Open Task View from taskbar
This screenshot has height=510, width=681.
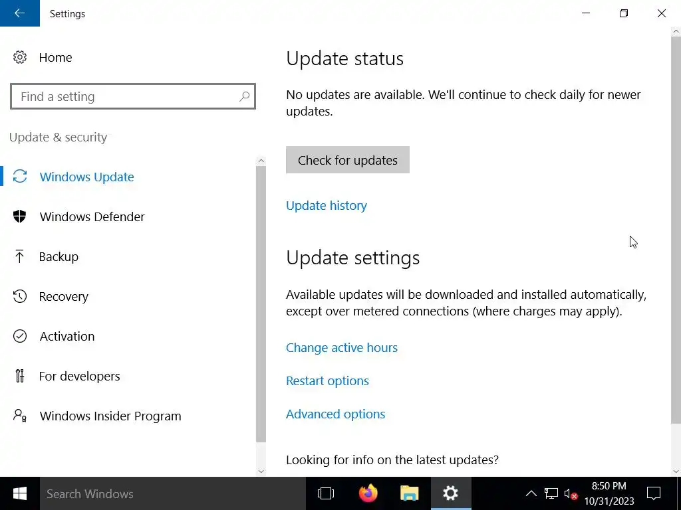click(326, 493)
